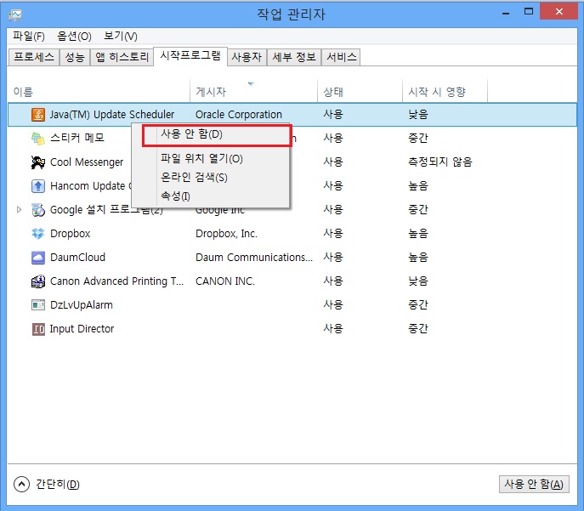Expand the Google 설치 프로그램 group

pos(19,210)
